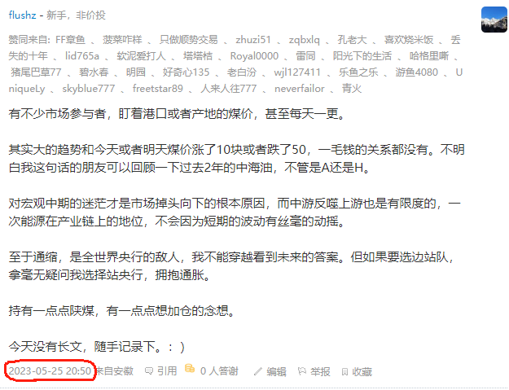Click the 编辑 edit link
The height and width of the screenshot is (390, 509).
276,371
